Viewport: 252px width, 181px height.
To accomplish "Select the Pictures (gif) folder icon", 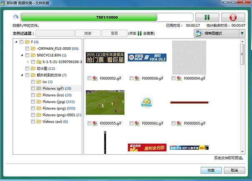I will pos(39,88).
